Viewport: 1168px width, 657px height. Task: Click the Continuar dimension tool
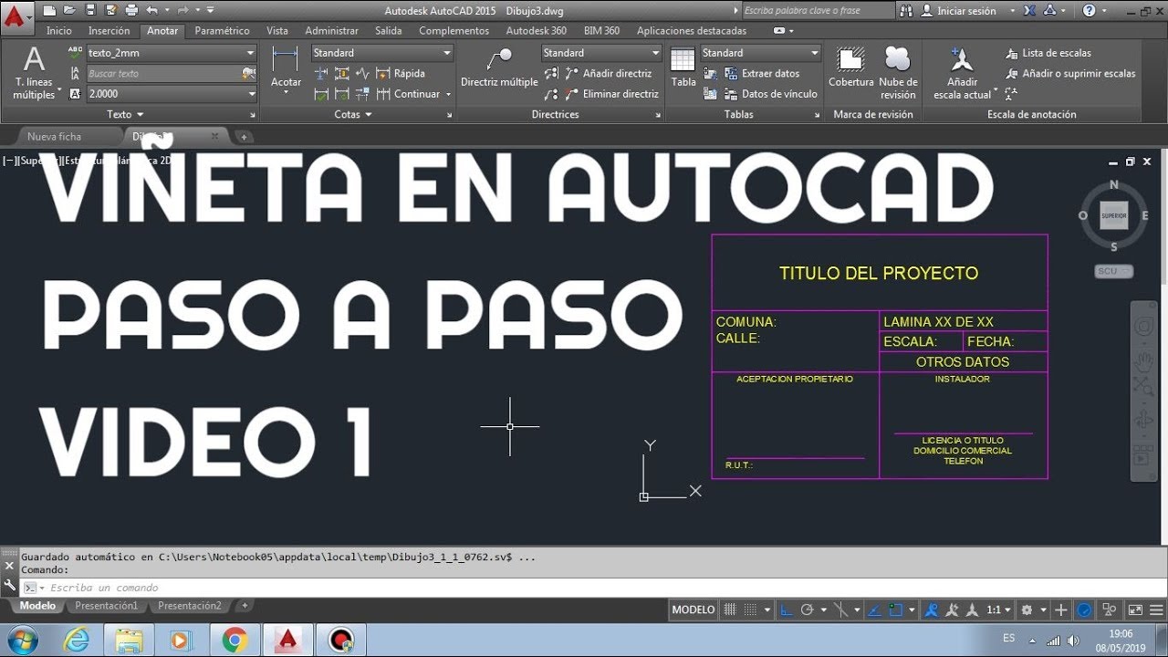tap(408, 94)
